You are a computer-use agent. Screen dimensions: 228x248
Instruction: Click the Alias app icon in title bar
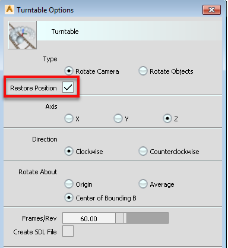[x=9, y=10]
